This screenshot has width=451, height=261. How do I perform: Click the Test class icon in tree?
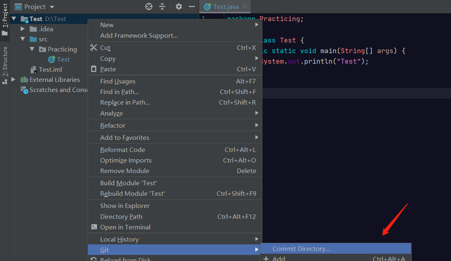(52, 59)
